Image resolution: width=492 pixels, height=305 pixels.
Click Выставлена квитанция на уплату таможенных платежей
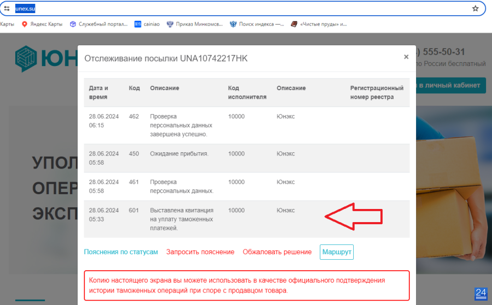[181, 219]
